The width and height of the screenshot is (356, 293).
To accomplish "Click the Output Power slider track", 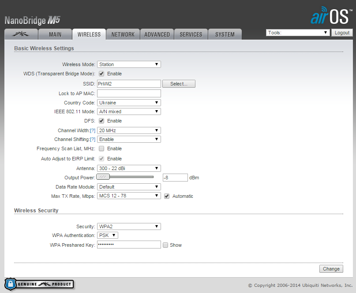I will (x=132, y=177).
